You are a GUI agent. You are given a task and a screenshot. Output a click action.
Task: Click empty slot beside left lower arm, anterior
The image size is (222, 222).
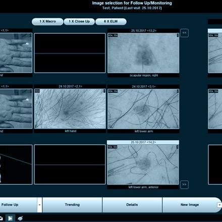pos(70,164)
